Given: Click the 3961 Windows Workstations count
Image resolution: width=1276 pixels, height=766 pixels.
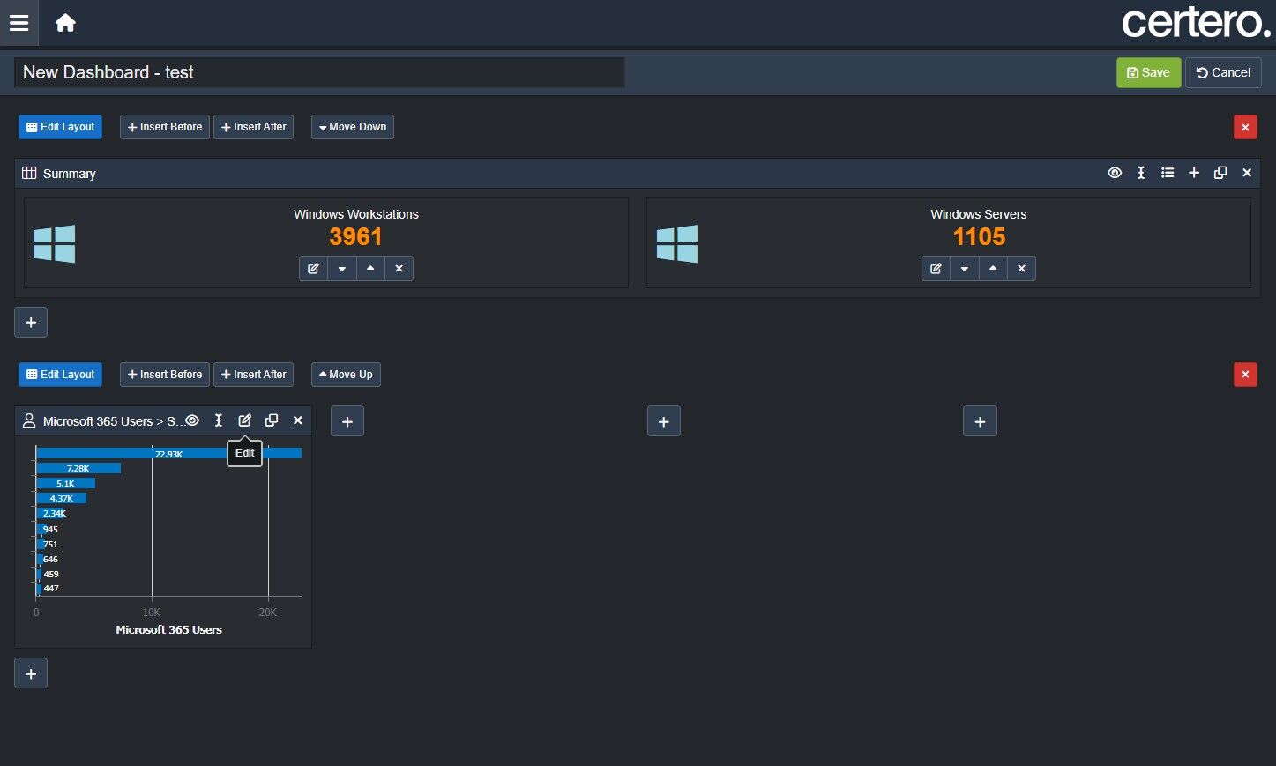Looking at the screenshot, I should [x=355, y=236].
